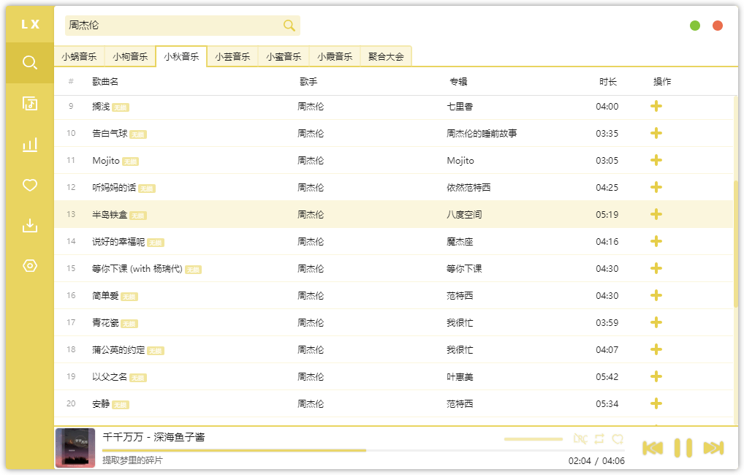Skip to the next track
This screenshot has width=744, height=475.
pyautogui.click(x=713, y=448)
